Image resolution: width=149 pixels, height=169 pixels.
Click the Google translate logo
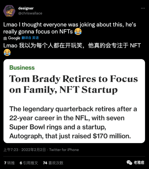click(14, 38)
